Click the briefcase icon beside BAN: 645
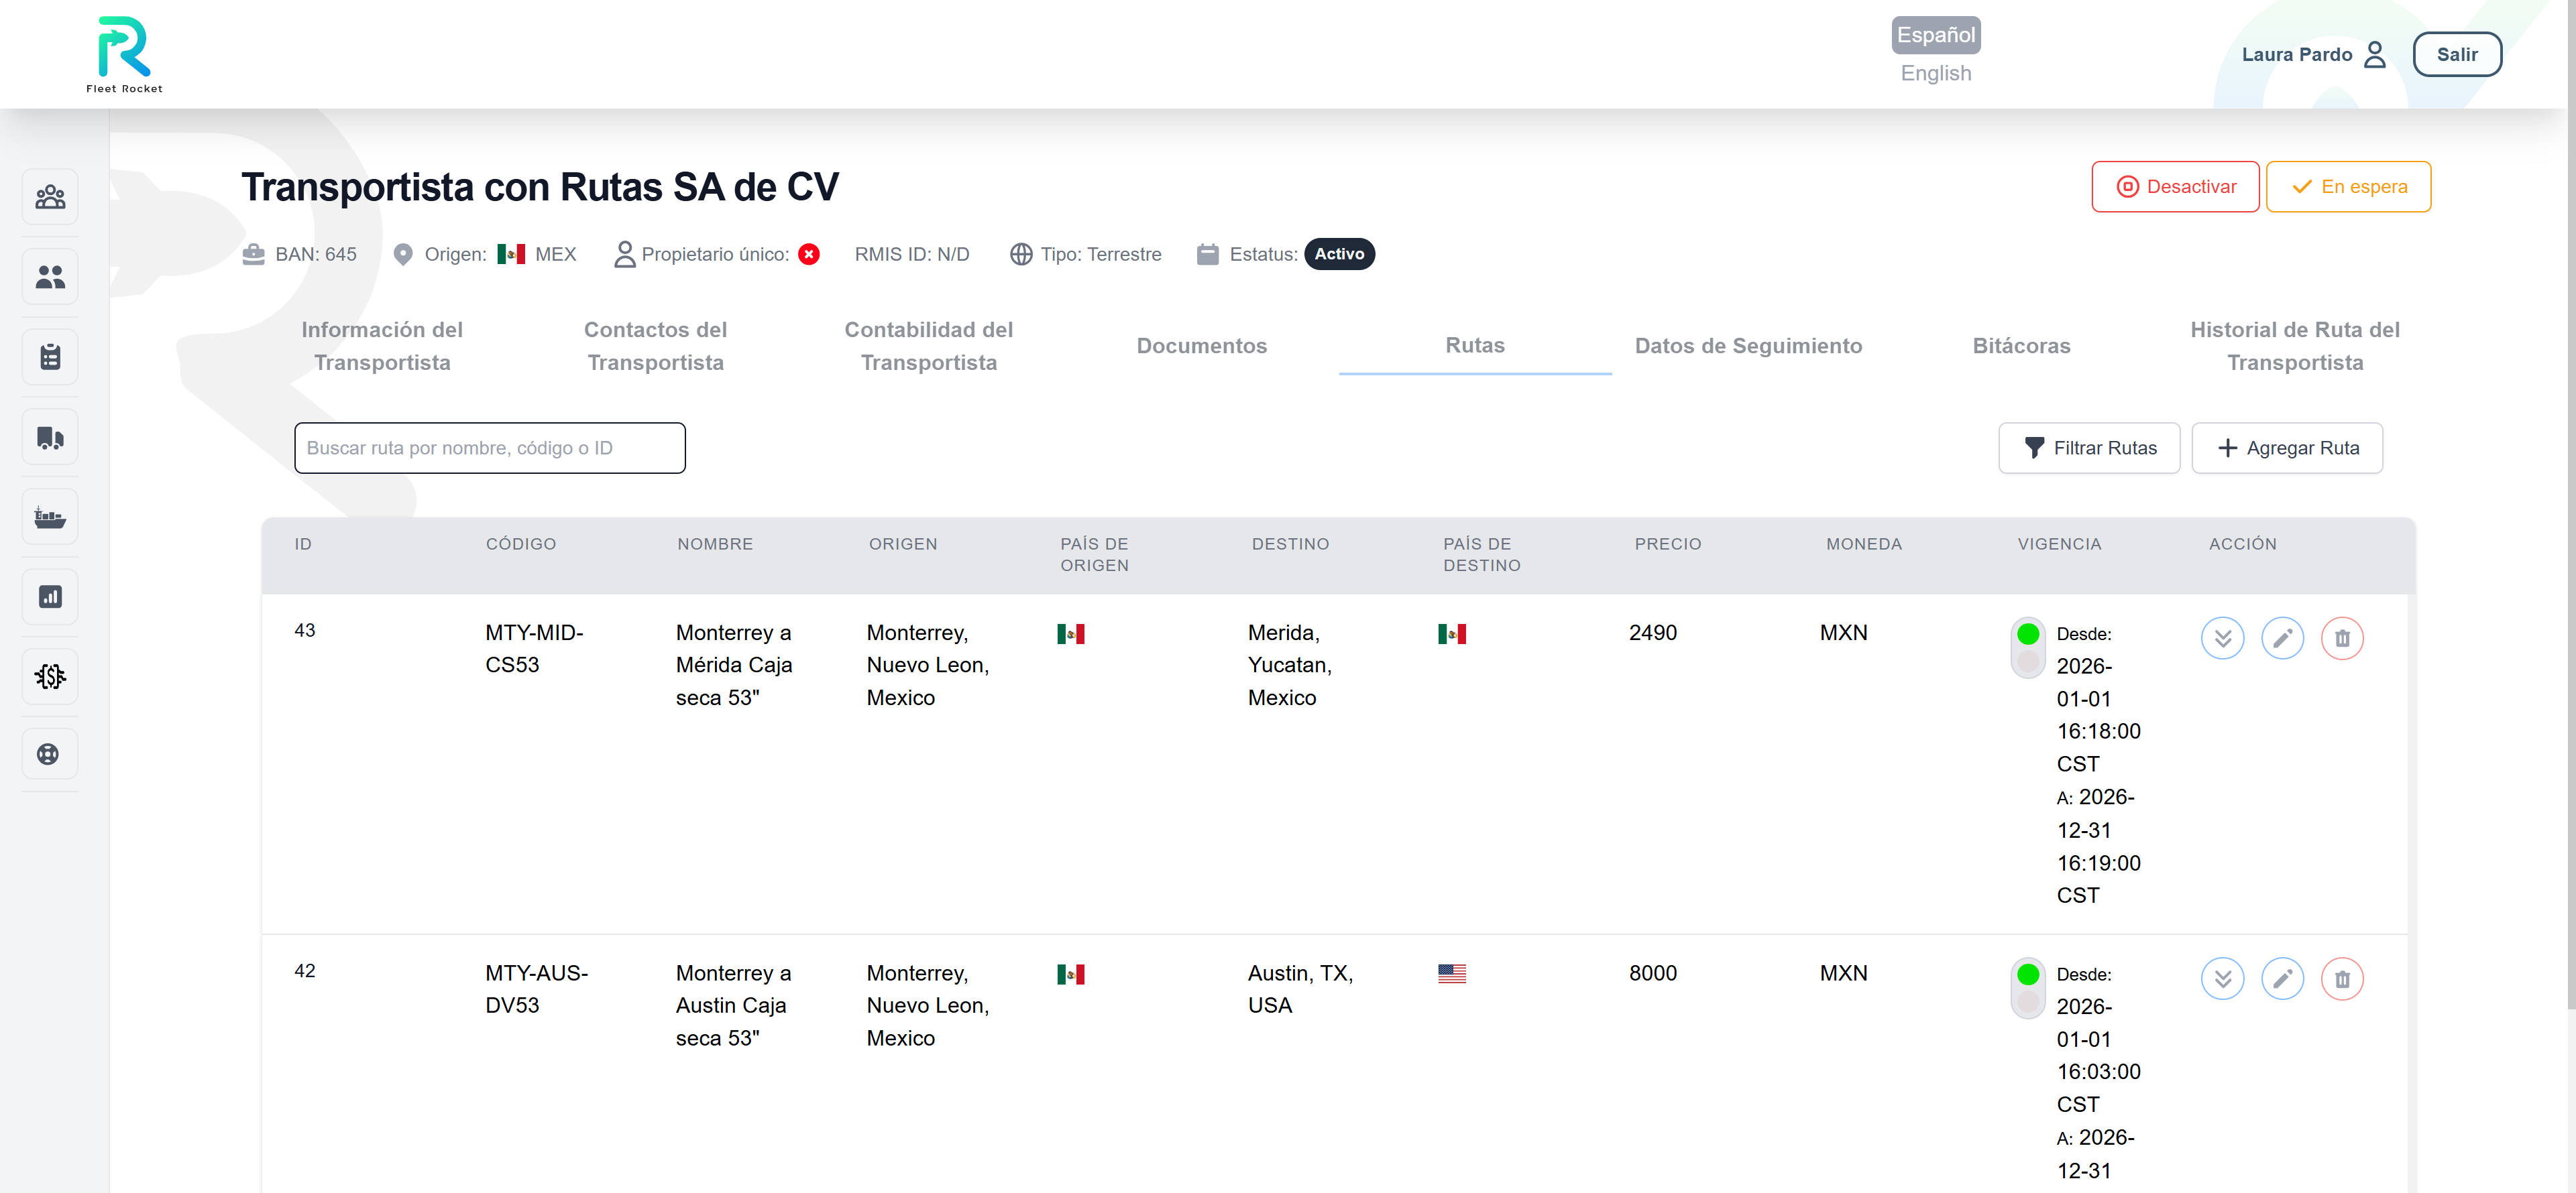The width and height of the screenshot is (2576, 1193). point(254,254)
